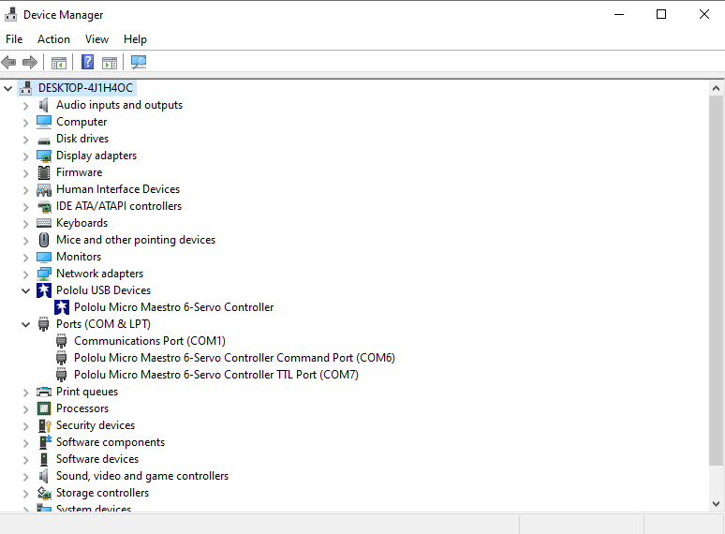This screenshot has width=725, height=534.
Task: Collapse the Ports (COM & LPT) node
Action: click(x=26, y=324)
